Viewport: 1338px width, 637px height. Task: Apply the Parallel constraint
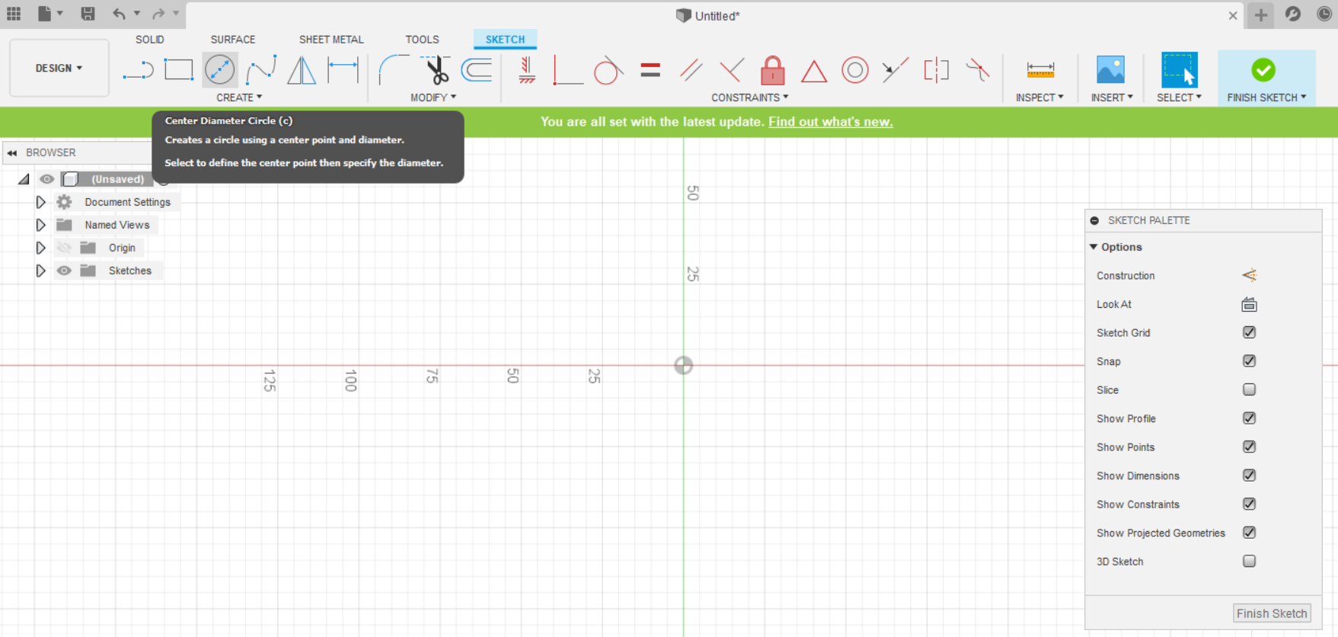click(691, 70)
